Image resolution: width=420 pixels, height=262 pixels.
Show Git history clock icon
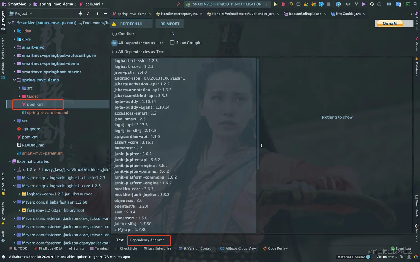point(372,4)
